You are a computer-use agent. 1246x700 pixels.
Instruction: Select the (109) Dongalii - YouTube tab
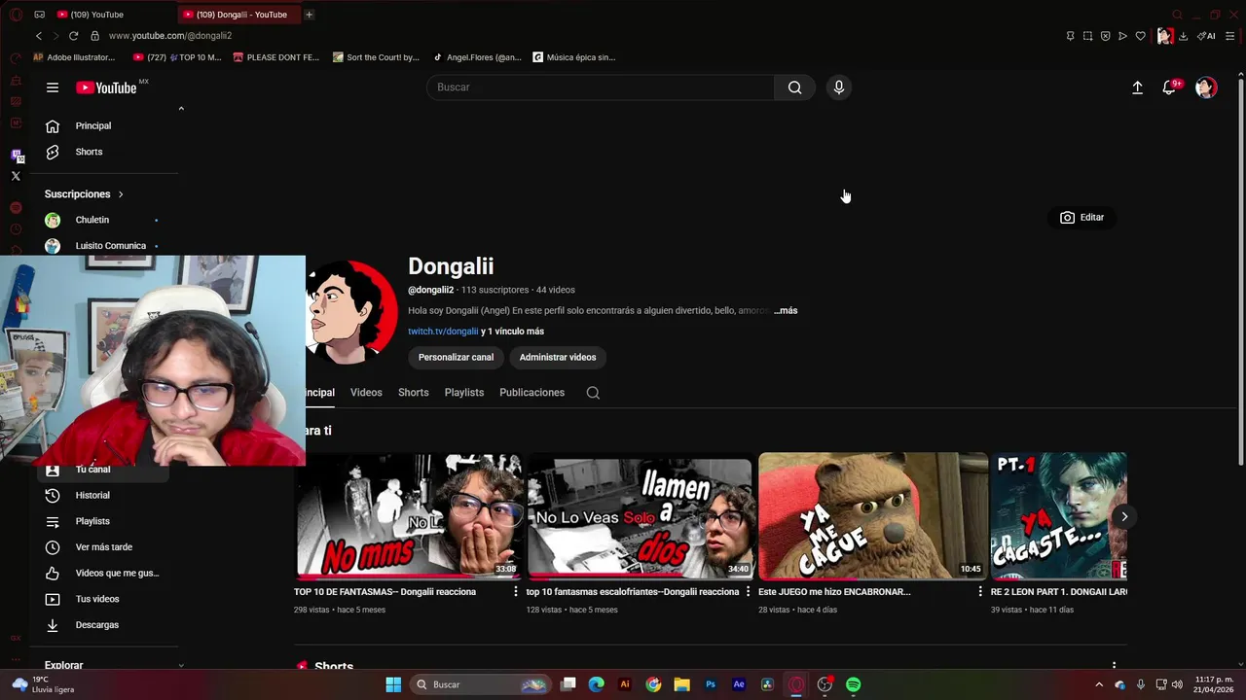coord(241,15)
